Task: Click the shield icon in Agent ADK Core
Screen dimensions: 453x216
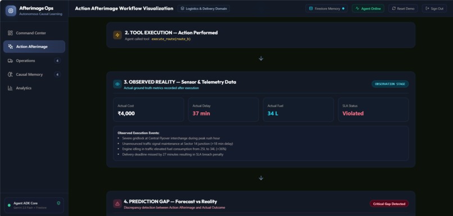Action: [x=58, y=203]
